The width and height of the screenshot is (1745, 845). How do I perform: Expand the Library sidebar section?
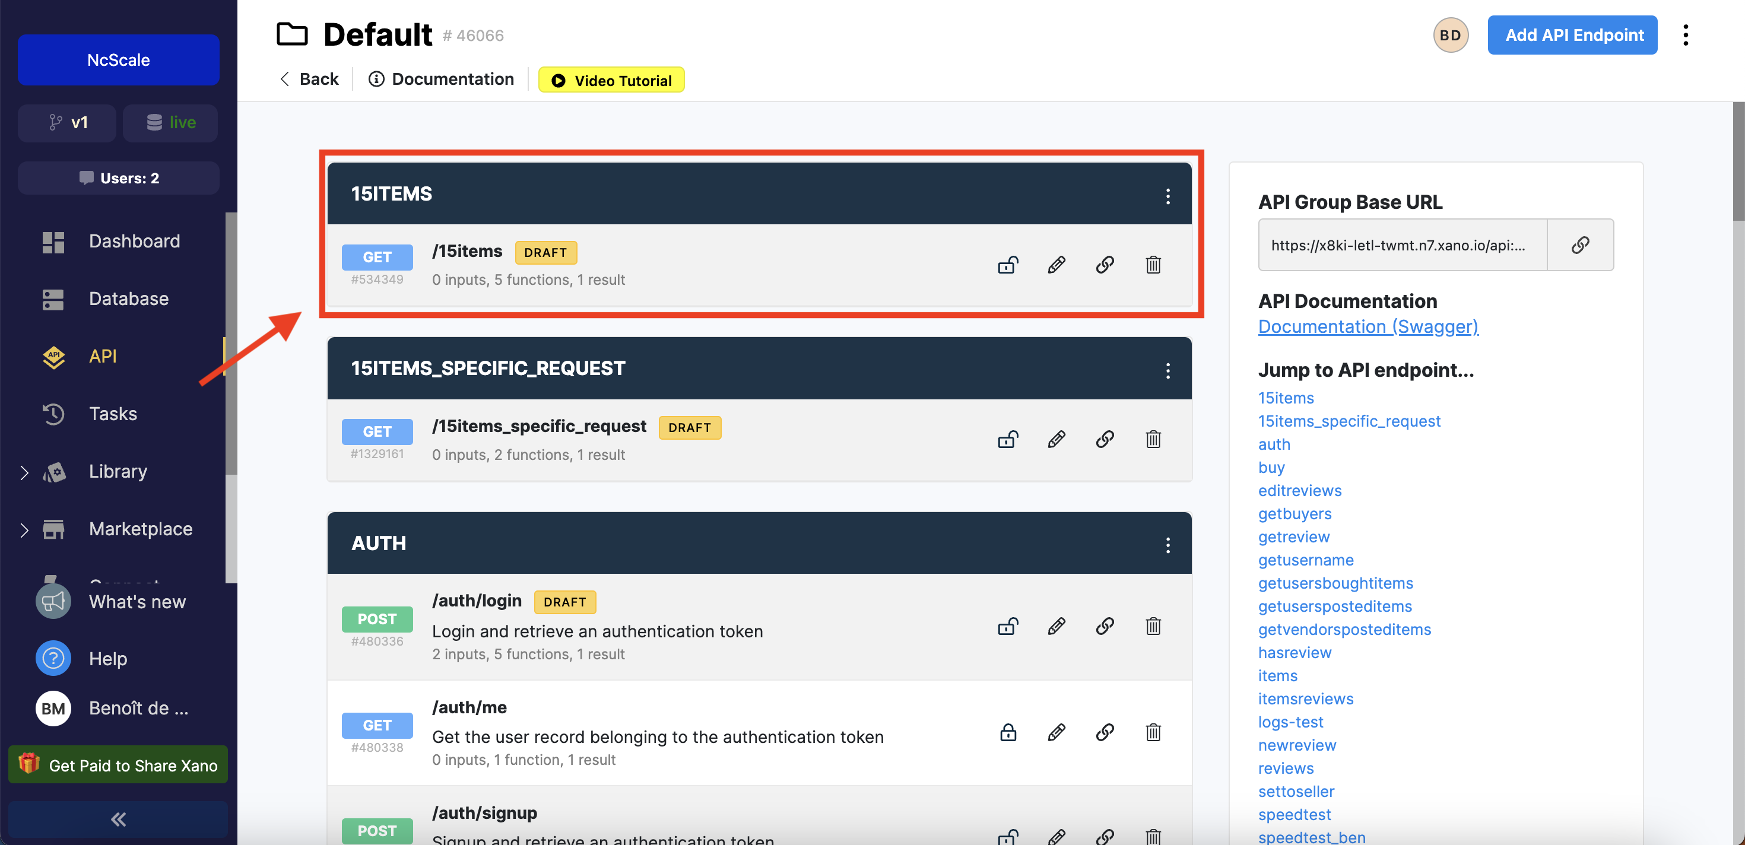(24, 472)
